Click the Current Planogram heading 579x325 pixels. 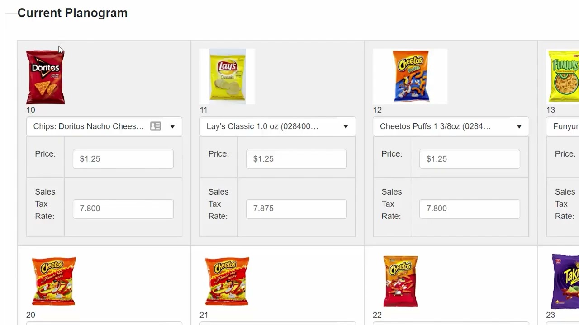[72, 13]
